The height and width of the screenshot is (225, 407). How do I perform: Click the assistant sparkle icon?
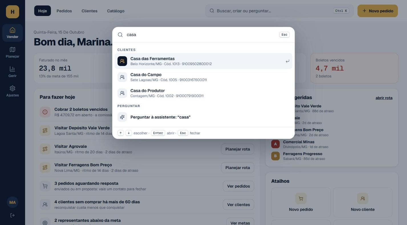tap(122, 117)
